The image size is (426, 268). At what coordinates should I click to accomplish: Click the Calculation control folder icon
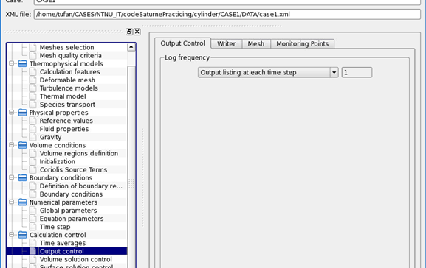pyautogui.click(x=23, y=235)
